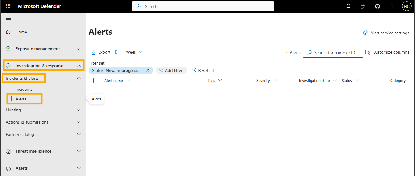Click the Export button label
Screen dimensions: 415x176
click(x=104, y=52)
